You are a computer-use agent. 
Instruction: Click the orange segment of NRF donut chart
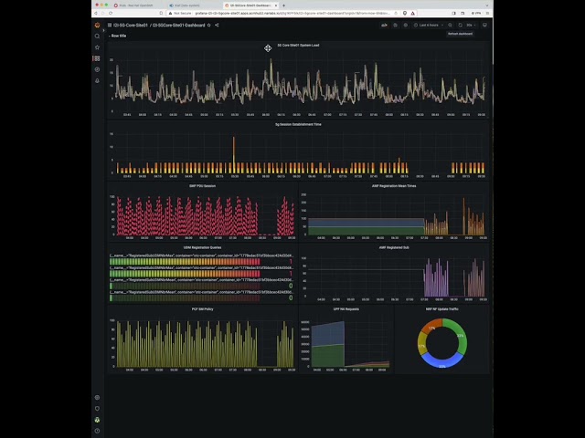click(431, 327)
